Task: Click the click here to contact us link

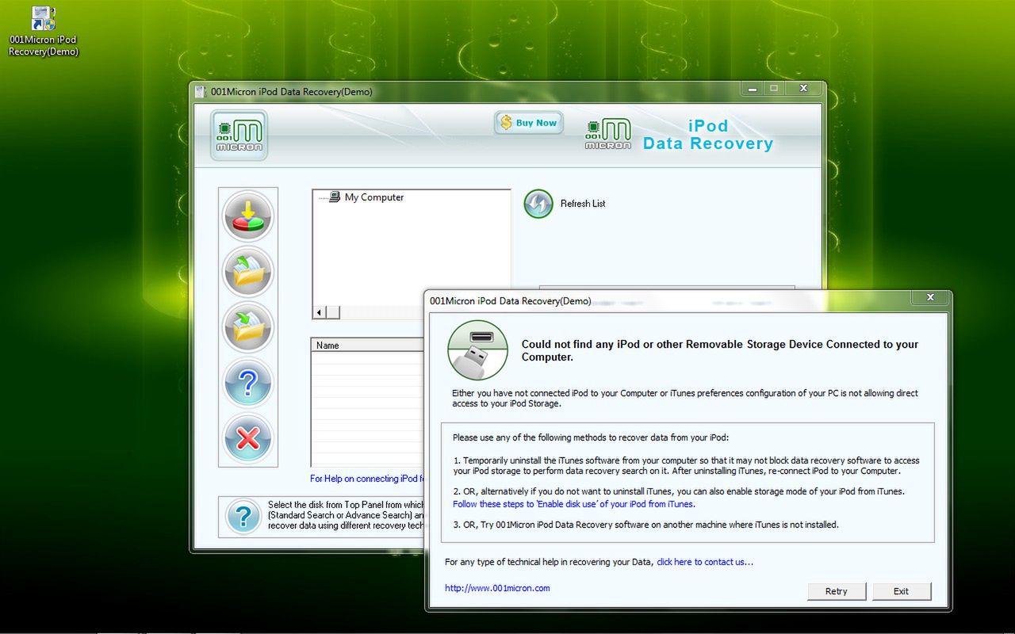Action: click(x=705, y=562)
